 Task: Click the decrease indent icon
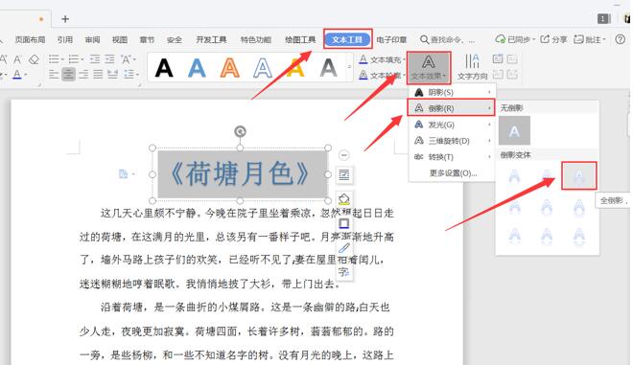click(95, 59)
